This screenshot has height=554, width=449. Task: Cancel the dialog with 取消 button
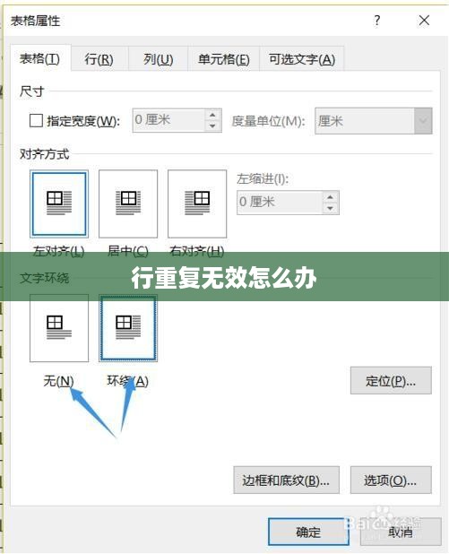click(401, 532)
